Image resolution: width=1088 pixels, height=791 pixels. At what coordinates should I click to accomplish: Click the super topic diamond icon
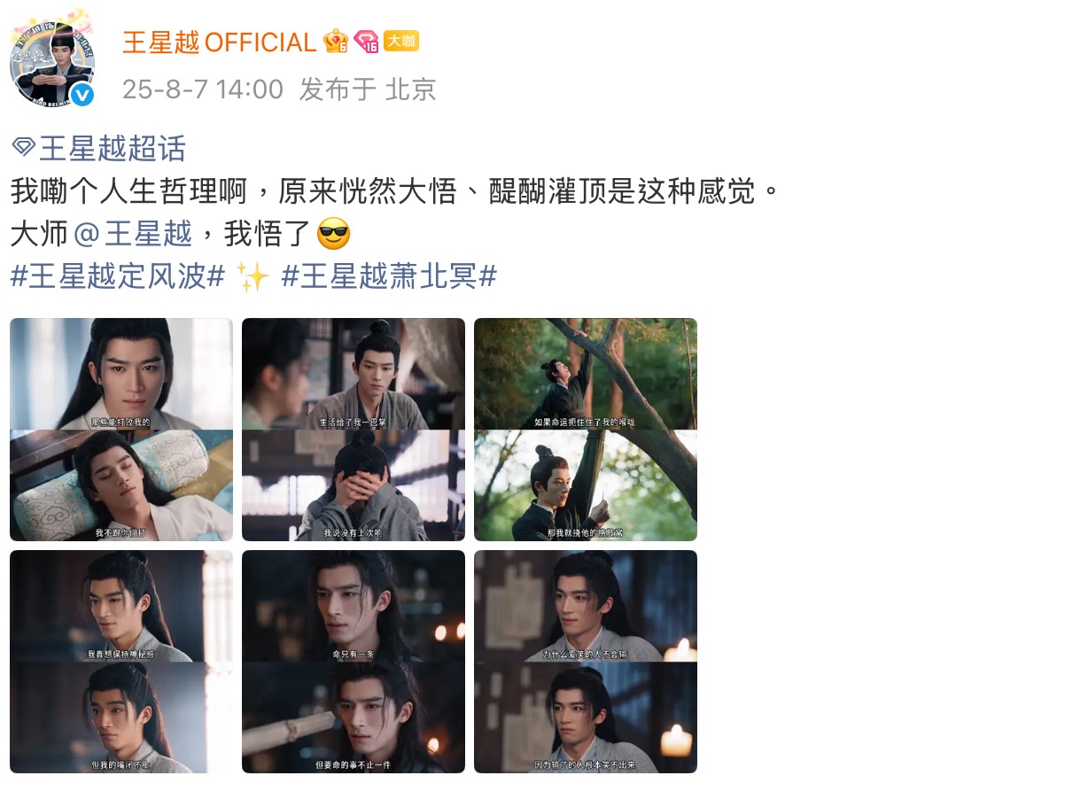pyautogui.click(x=24, y=147)
